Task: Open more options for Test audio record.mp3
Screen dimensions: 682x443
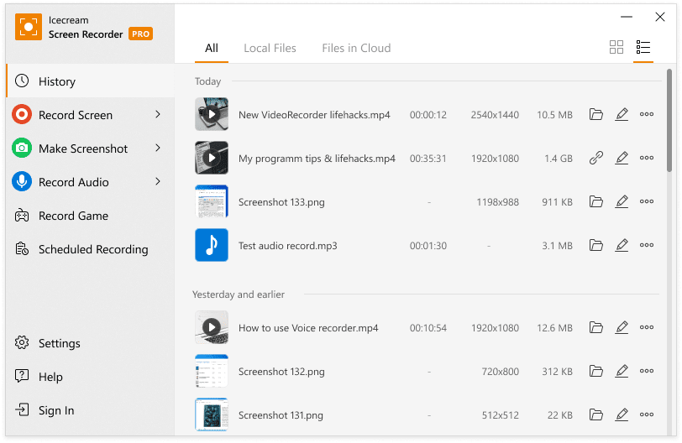Action: coord(647,245)
